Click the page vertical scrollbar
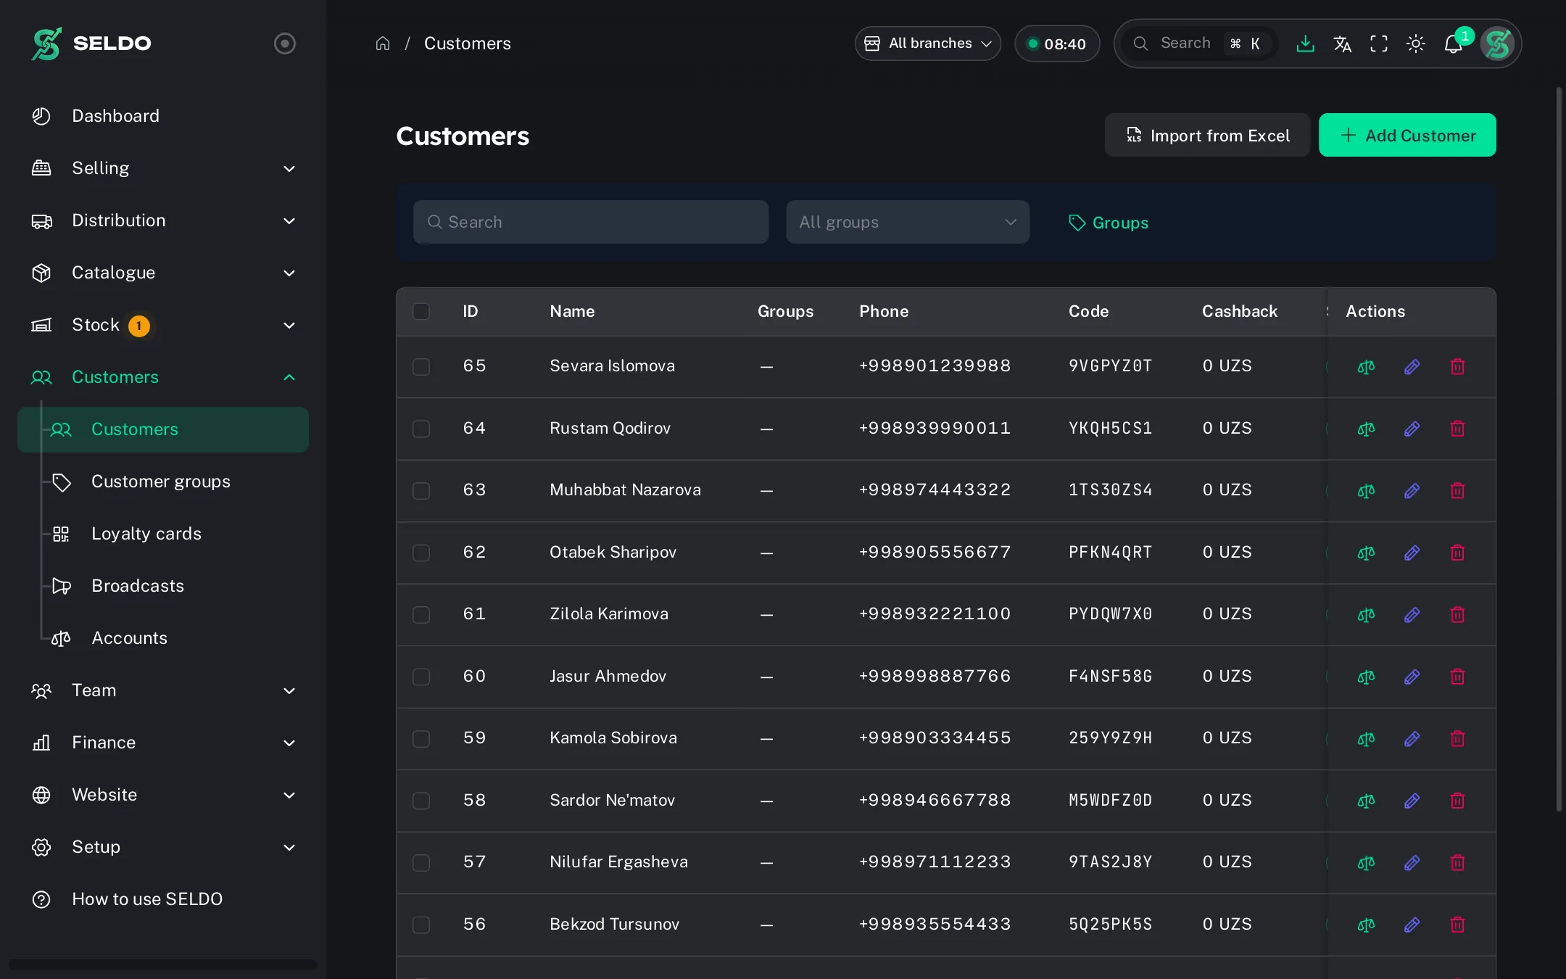Viewport: 1566px width, 979px height. pos(1559,450)
